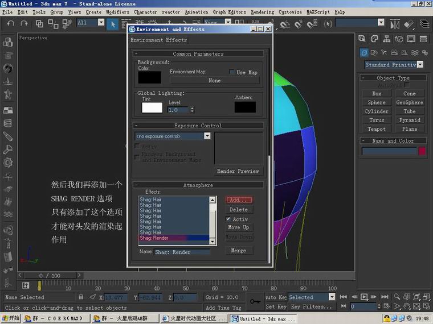Screen dimensions: 433x324
Task: Select the Space Warps category icon
Action: (415, 52)
